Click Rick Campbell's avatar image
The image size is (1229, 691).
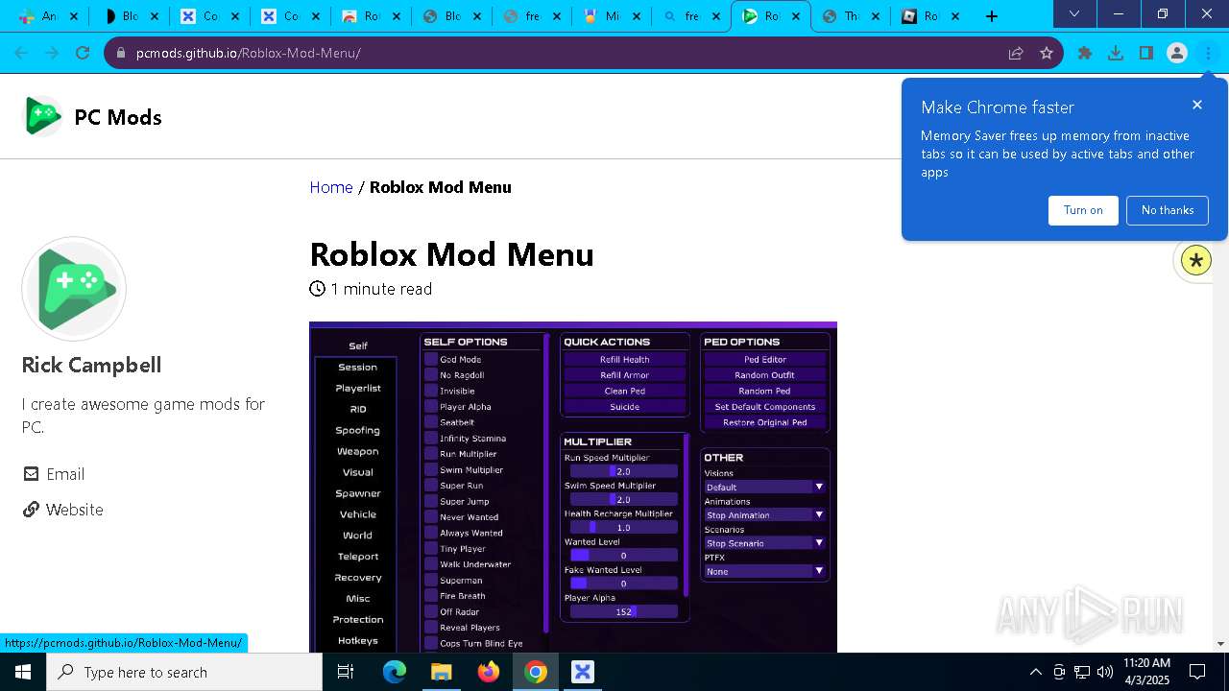[x=74, y=289]
